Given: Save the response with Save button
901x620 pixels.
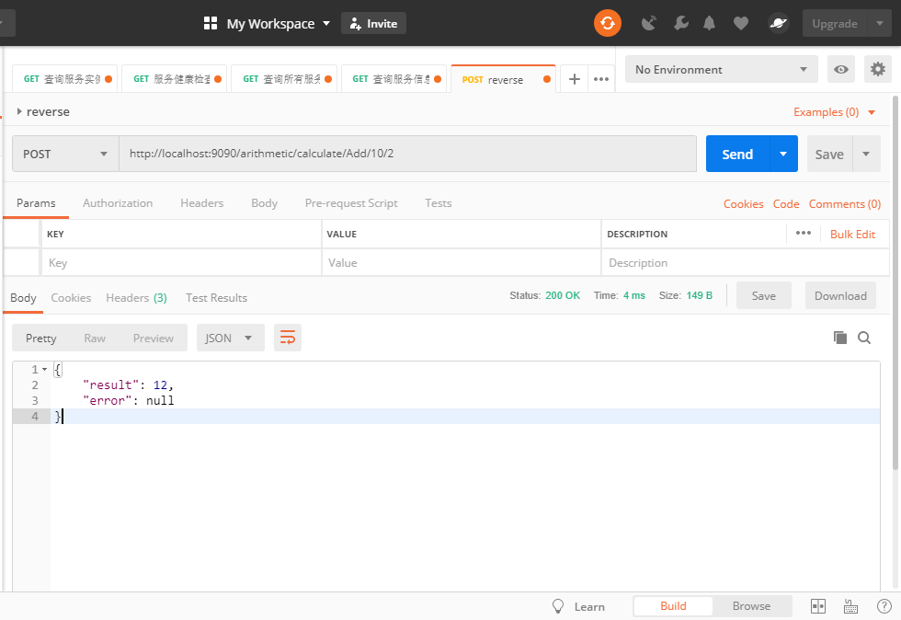Looking at the screenshot, I should pyautogui.click(x=764, y=295).
